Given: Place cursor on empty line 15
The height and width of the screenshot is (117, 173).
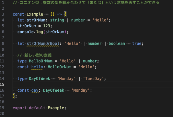Looking at the screenshot, I should pos(93,84).
